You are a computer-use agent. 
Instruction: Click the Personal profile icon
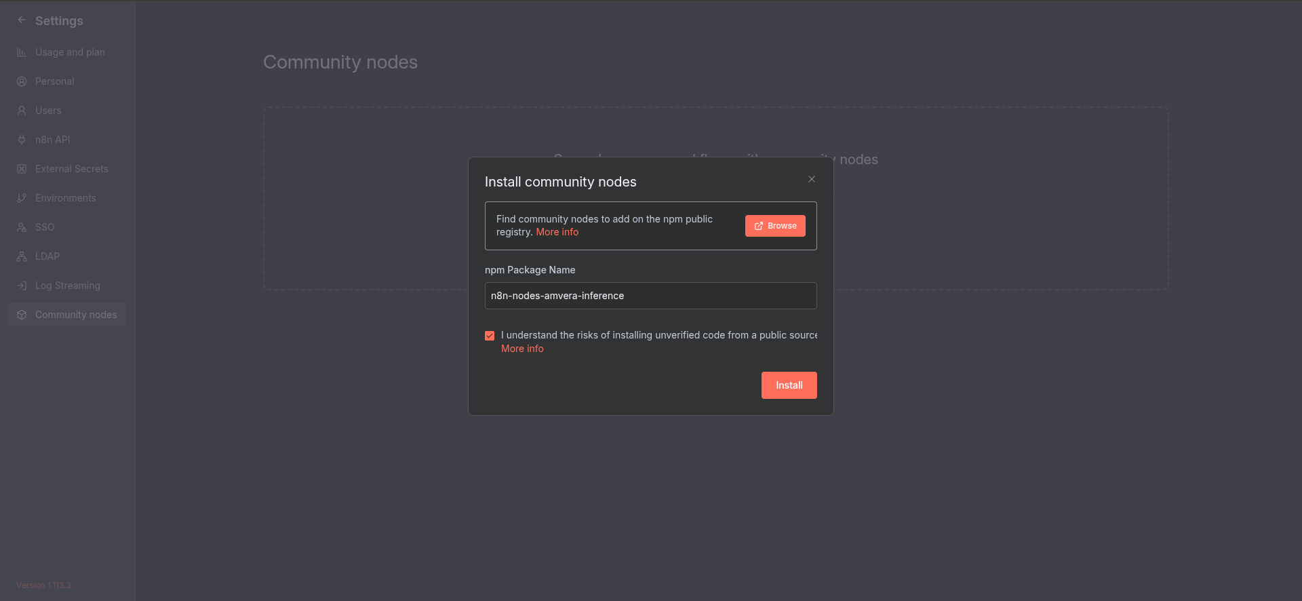click(22, 81)
